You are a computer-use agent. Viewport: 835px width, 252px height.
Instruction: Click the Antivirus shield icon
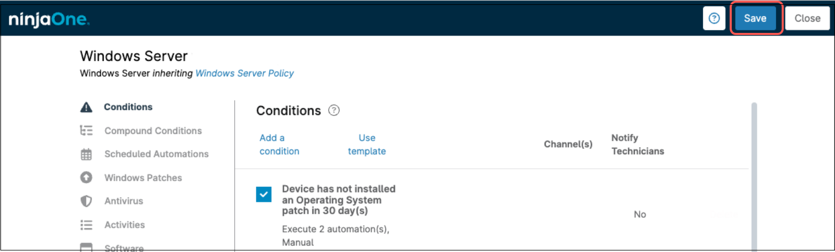point(86,201)
